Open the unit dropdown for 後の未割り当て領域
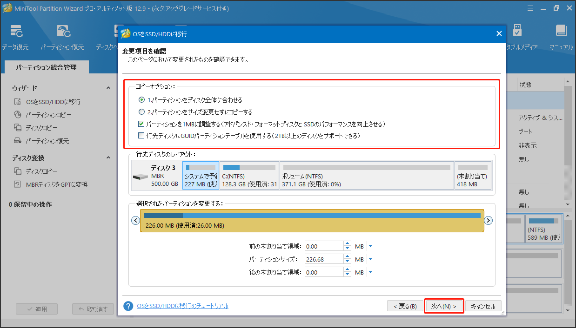 pyautogui.click(x=370, y=273)
